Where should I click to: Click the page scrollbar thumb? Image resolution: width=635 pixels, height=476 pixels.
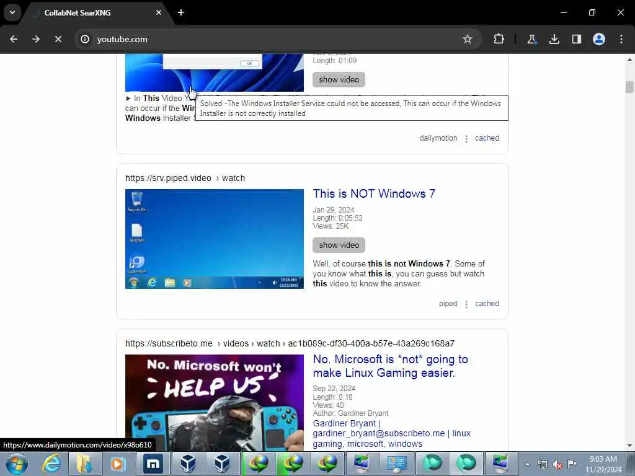629,87
